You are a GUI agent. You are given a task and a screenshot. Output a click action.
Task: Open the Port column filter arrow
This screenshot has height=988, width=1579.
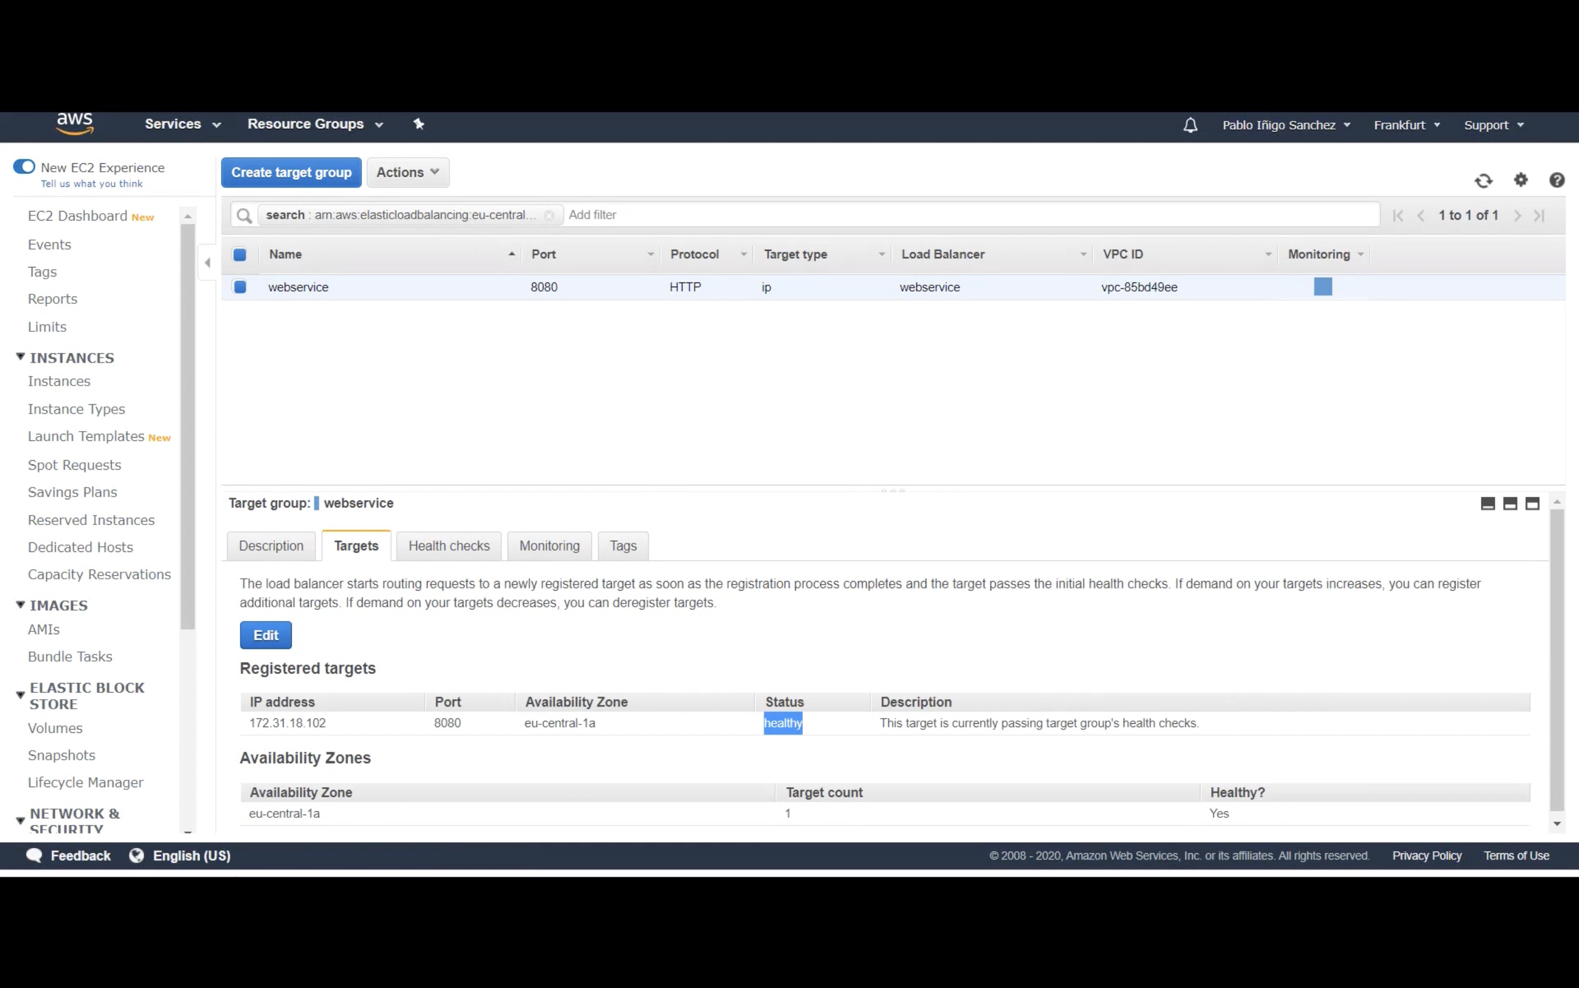(651, 254)
